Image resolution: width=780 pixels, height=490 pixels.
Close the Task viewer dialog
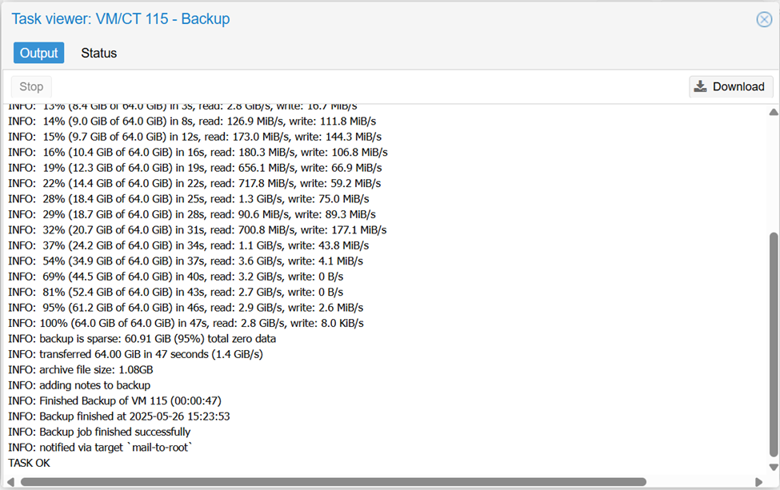[x=764, y=19]
